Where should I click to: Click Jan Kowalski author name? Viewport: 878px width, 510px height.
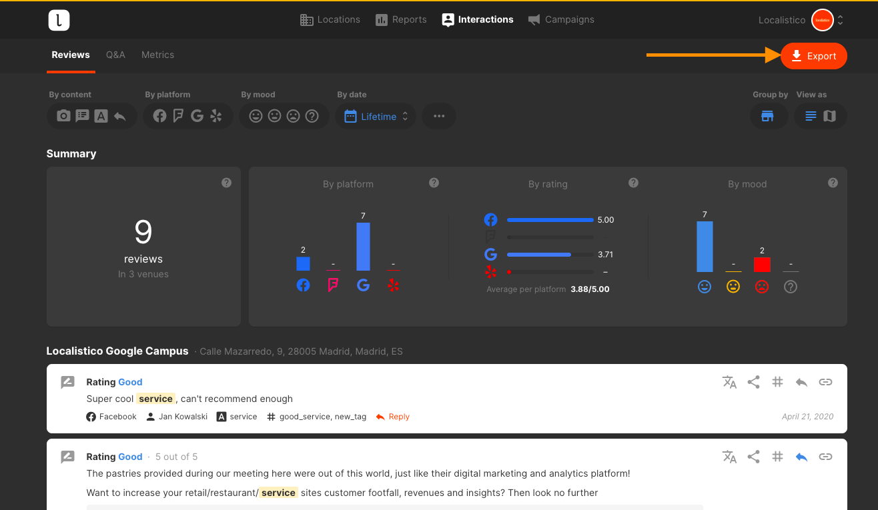[x=183, y=417]
